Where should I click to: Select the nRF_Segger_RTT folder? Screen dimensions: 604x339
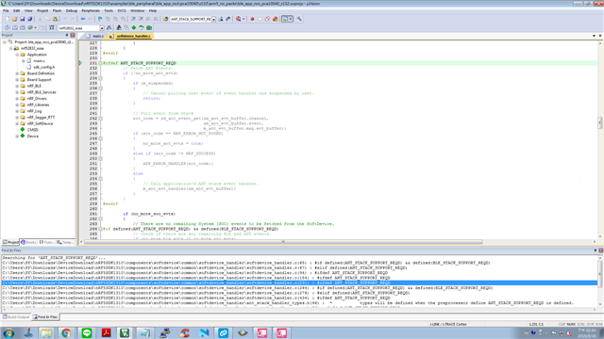pos(41,117)
